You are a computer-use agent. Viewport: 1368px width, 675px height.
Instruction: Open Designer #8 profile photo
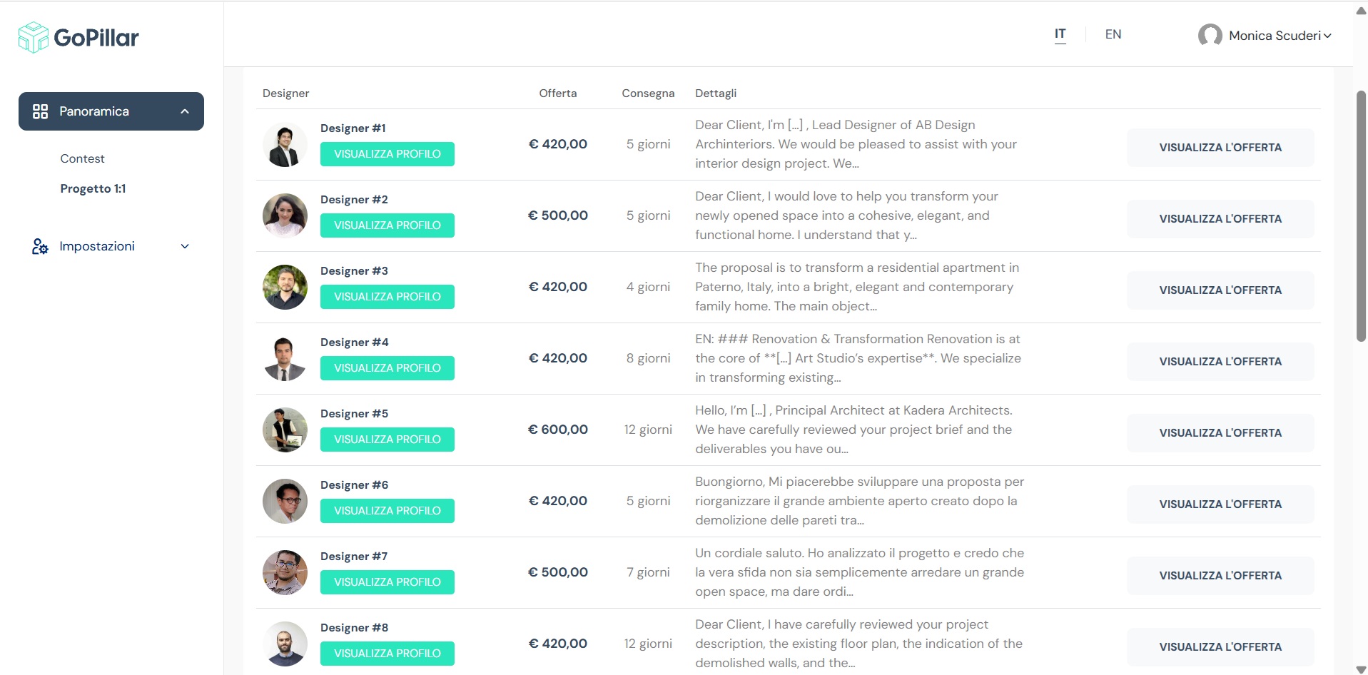click(x=285, y=644)
